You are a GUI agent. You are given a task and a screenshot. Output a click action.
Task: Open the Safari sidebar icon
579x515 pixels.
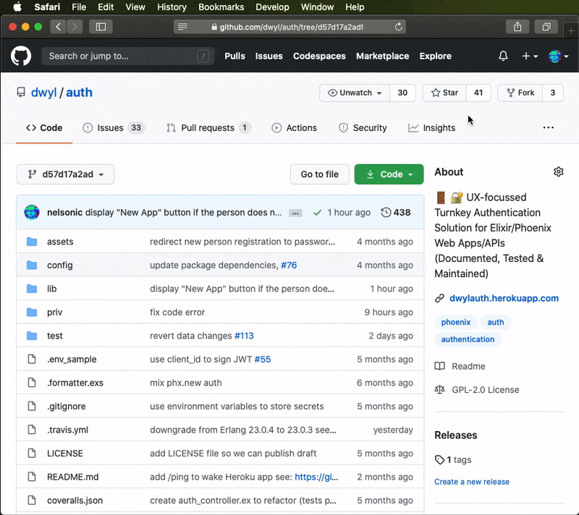point(101,26)
